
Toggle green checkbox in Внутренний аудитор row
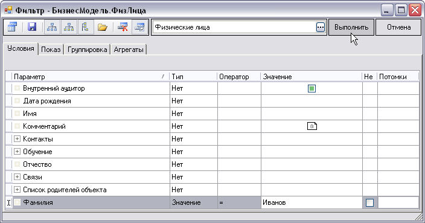point(312,88)
